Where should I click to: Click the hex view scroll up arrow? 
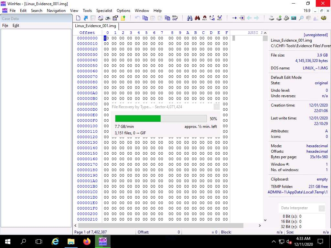[265, 33]
